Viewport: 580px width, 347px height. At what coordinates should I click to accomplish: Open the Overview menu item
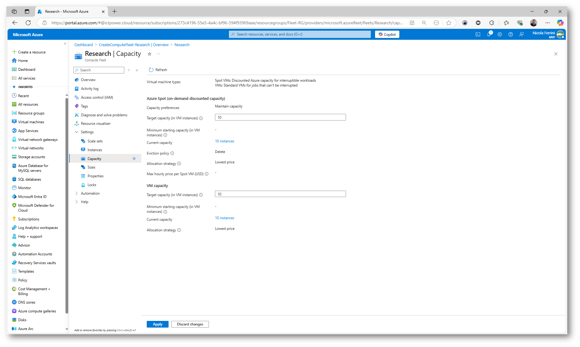tap(88, 80)
